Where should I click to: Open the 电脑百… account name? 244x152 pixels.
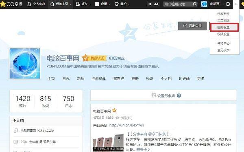(x=216, y=4)
